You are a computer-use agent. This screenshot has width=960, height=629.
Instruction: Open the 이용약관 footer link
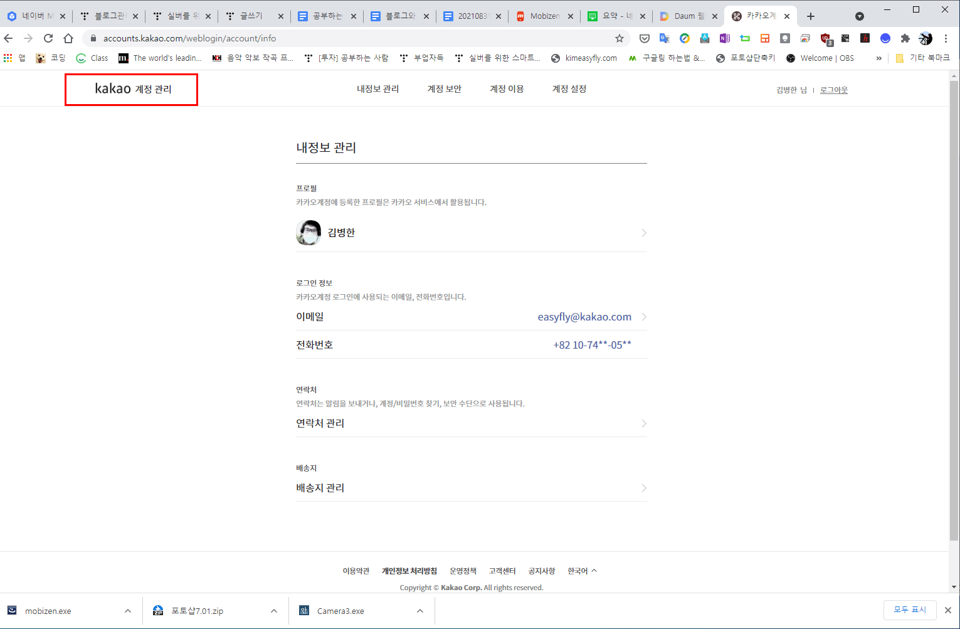(x=356, y=571)
